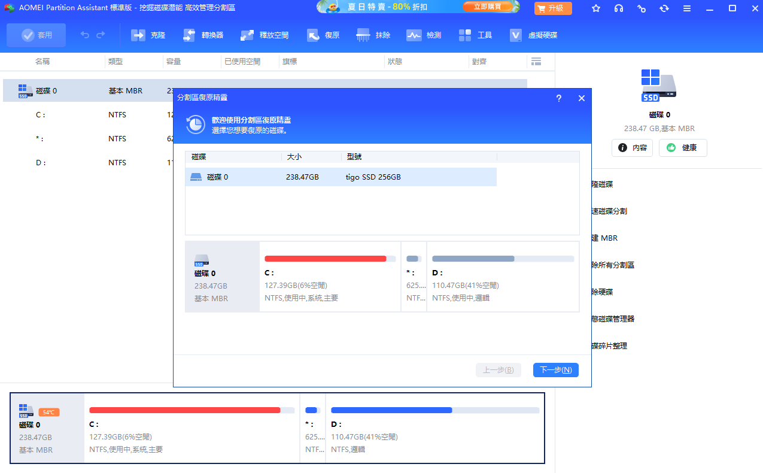The image size is (763, 473).
Task: Close the 分割區復原精靈 dialog
Action: 581,98
